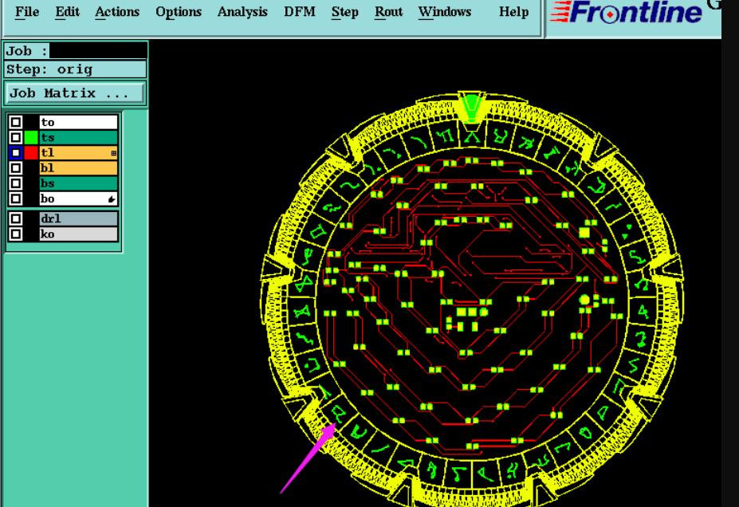Open the Options menu
Image resolution: width=739 pixels, height=507 pixels.
click(178, 12)
